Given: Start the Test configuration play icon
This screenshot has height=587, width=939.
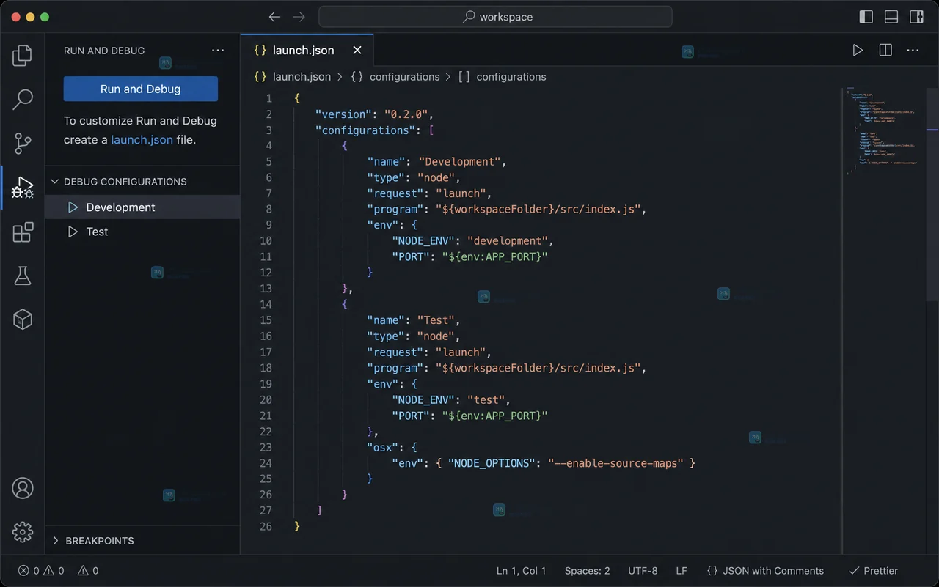Looking at the screenshot, I should (x=73, y=232).
